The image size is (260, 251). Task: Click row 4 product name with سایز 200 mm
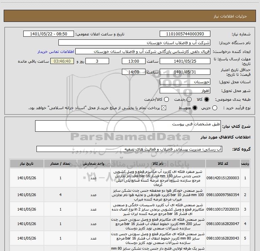click(158, 224)
